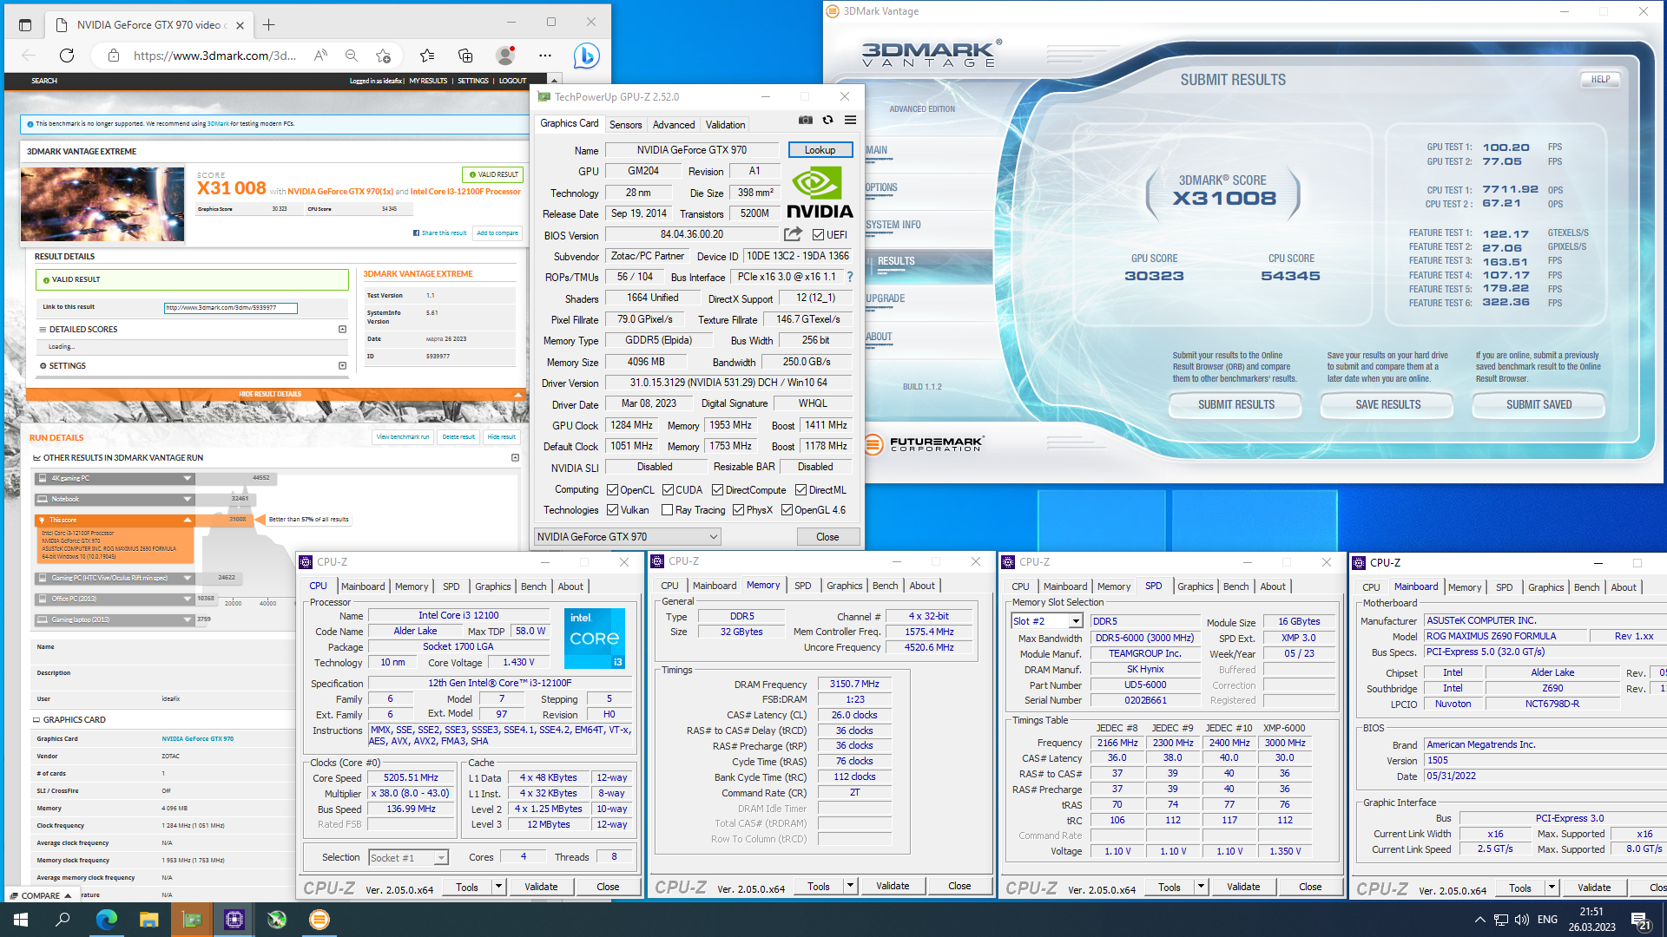Click browser back arrow

coord(29,56)
